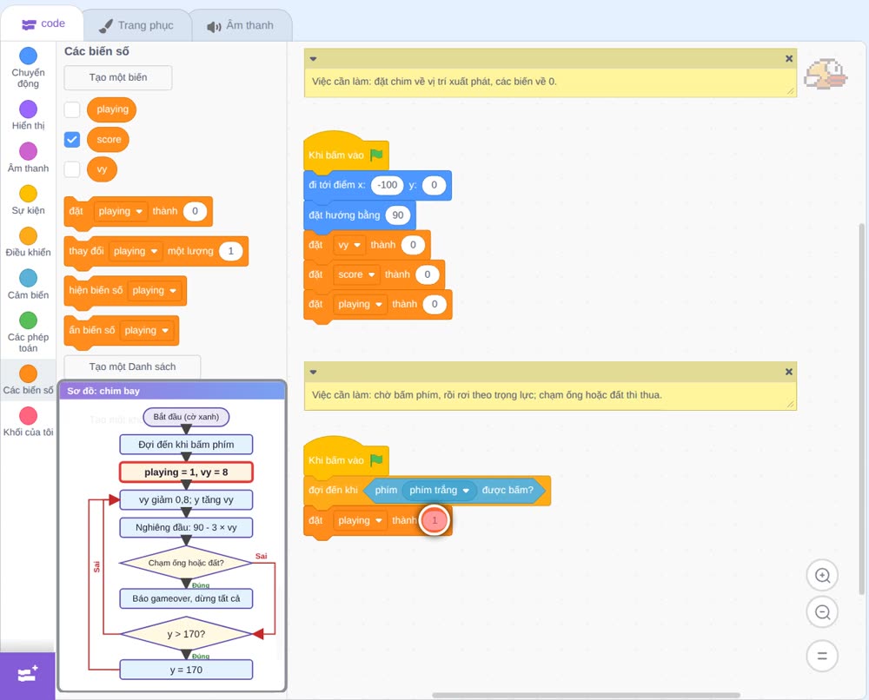This screenshot has width=869, height=700.
Task: Open the phím trắng key dropdown
Action: [x=439, y=490]
